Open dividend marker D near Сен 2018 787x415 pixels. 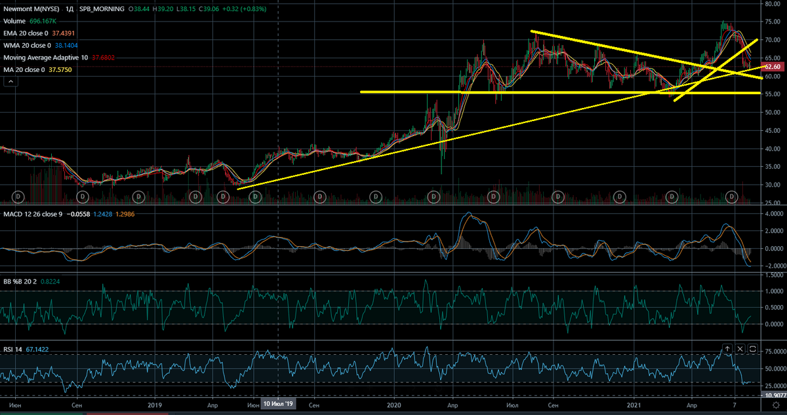(83, 196)
